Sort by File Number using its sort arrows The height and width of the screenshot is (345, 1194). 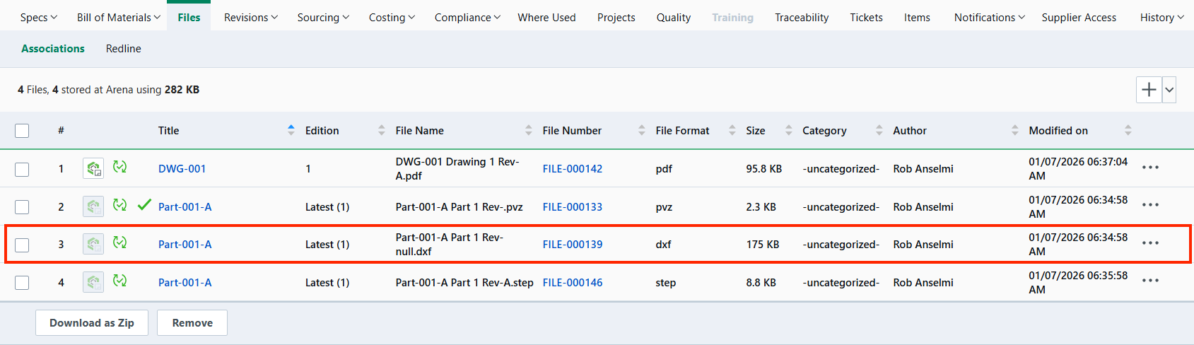(642, 130)
